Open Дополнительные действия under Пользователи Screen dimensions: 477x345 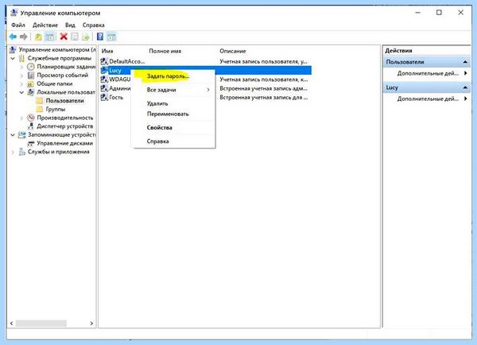[x=428, y=73]
